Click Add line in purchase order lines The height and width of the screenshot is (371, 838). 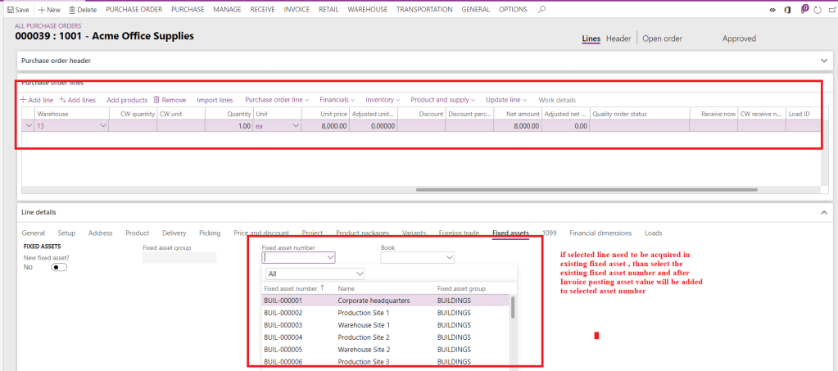pos(37,100)
